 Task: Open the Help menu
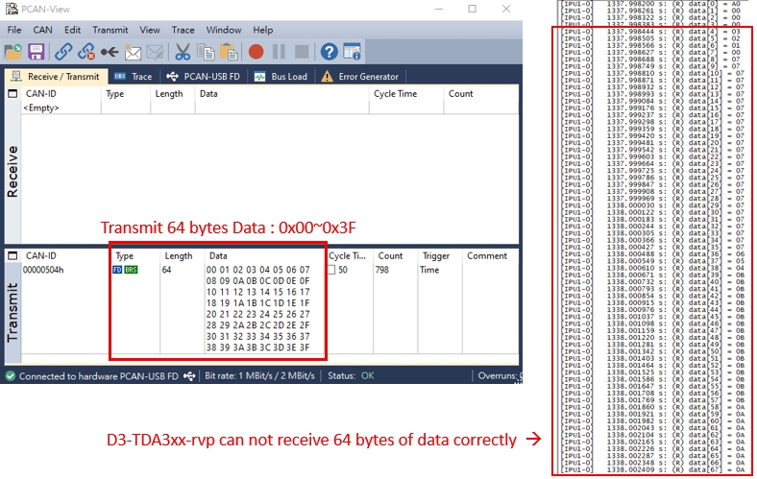(262, 30)
